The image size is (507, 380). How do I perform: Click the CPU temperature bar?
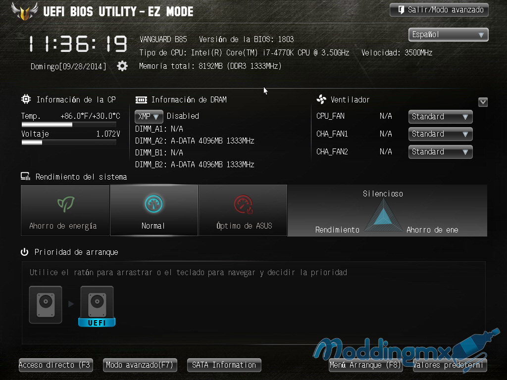(69, 125)
